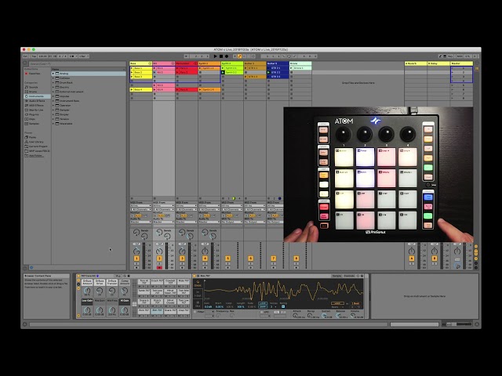Toggle track 2 activator button
The height and width of the screenshot is (376, 502).
[x=159, y=258]
